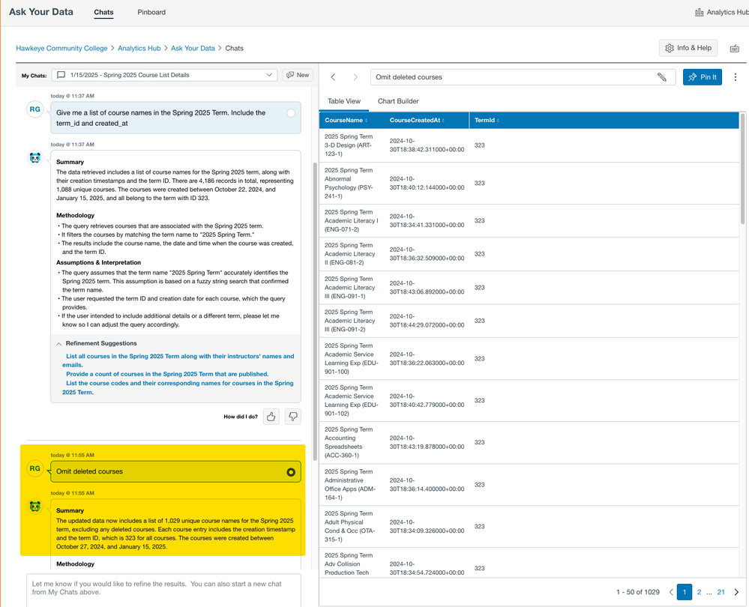This screenshot has width=749, height=607.
Task: Open the three-dot more options menu
Action: 735,77
